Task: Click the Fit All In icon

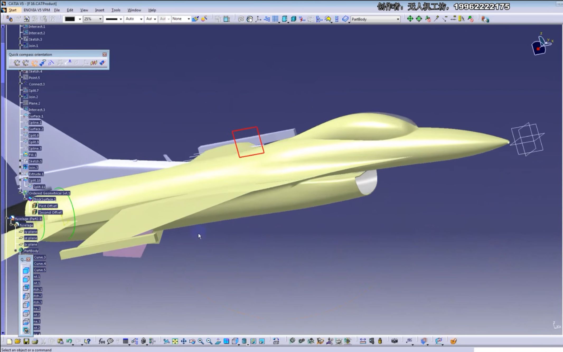Action: coord(175,341)
